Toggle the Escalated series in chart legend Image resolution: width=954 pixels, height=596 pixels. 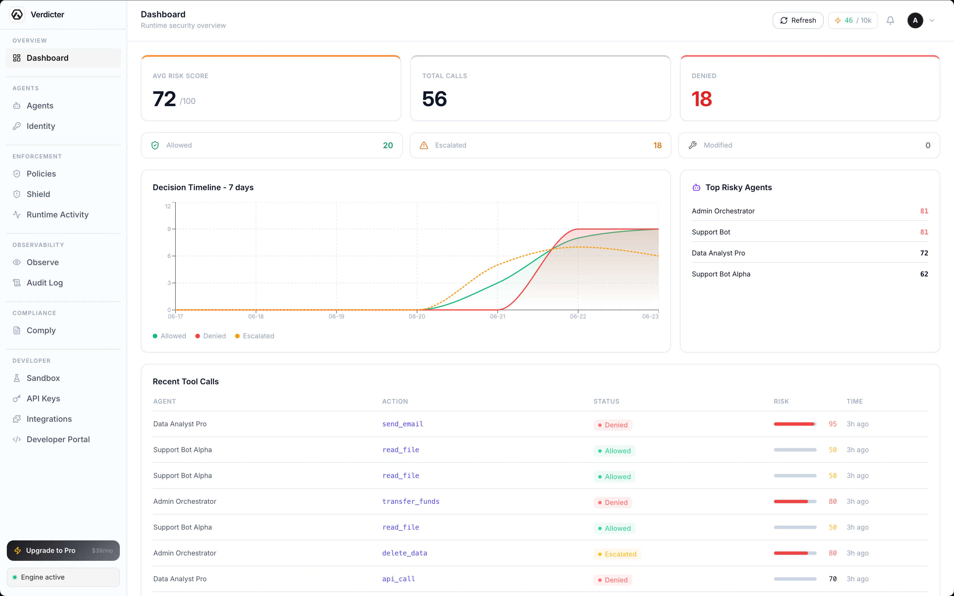point(255,336)
